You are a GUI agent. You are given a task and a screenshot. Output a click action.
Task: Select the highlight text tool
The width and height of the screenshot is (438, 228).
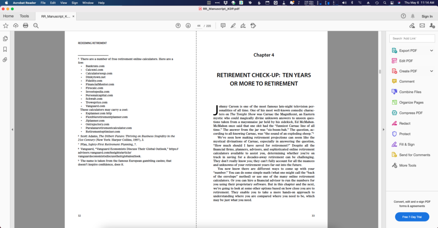[233, 26]
